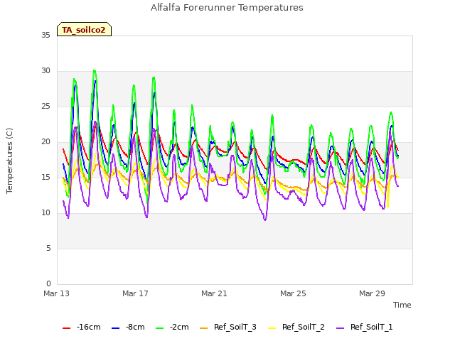455x341 pixels.
Task: Click the 20 y-axis tick label
Action: (x=45, y=142)
